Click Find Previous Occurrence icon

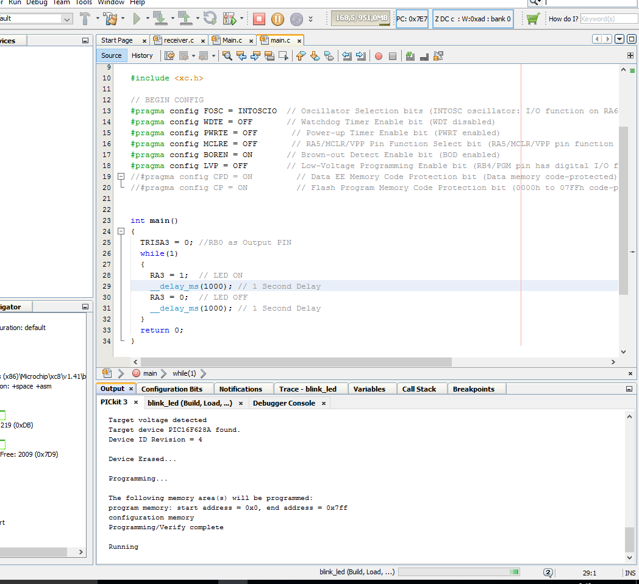pos(241,56)
